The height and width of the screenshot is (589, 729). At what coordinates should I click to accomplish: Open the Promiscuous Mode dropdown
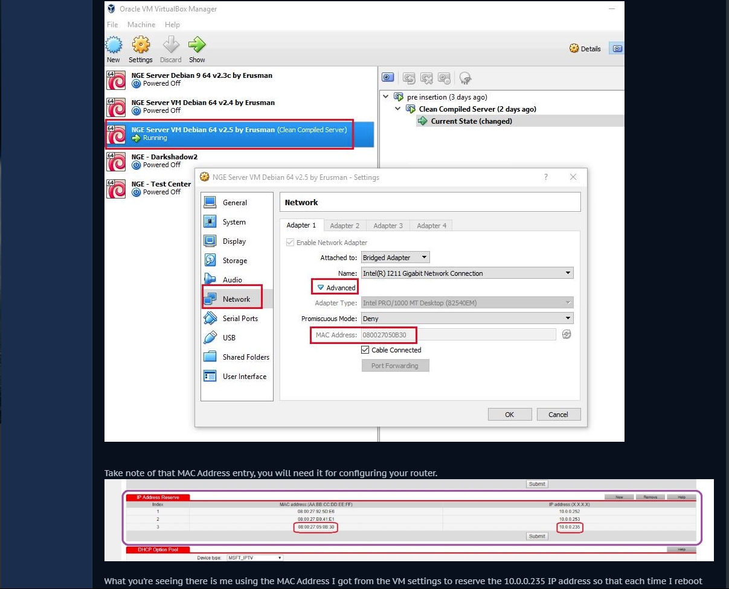(467, 319)
